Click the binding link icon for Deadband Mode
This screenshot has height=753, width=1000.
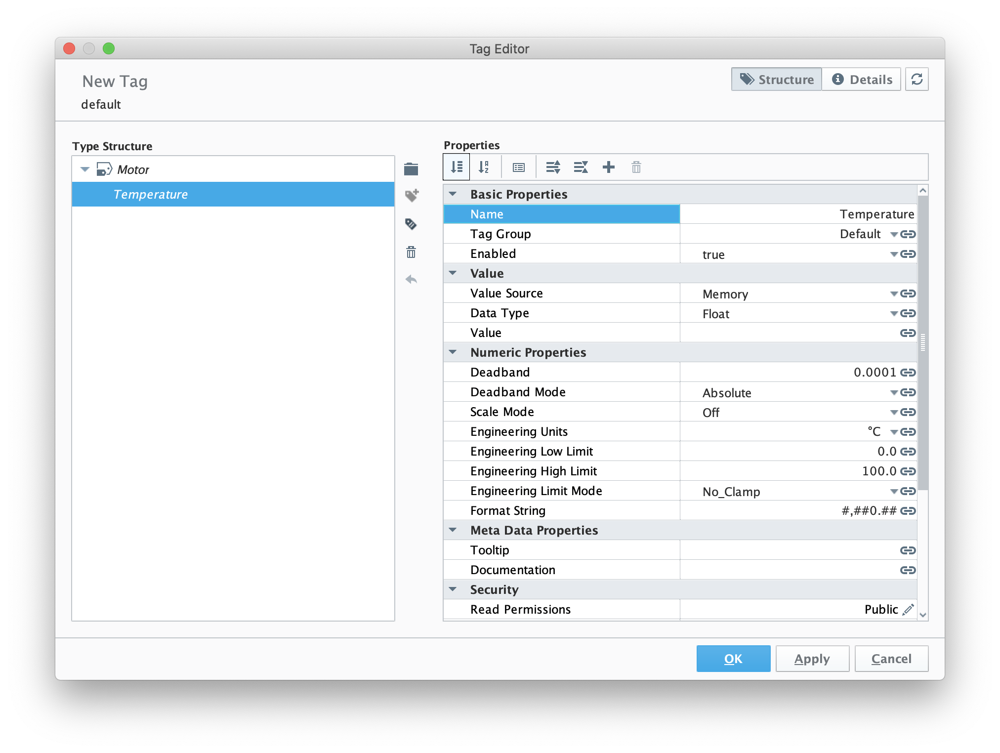coord(908,392)
